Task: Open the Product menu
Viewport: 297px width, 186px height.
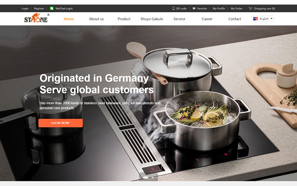Action: [x=124, y=19]
